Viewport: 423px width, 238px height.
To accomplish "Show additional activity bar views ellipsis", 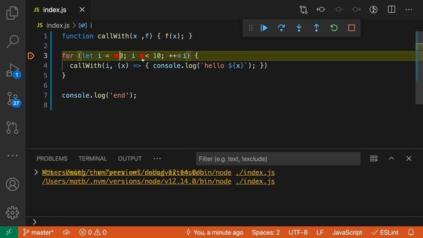I will point(13,156).
